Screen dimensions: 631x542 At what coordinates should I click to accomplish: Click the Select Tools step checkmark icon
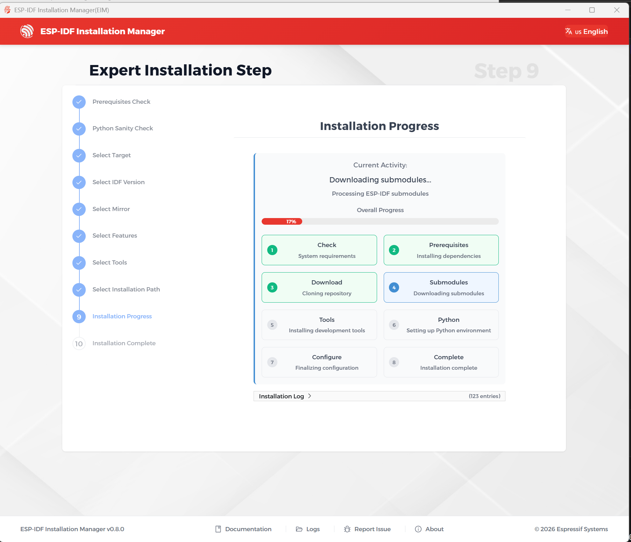(x=79, y=263)
